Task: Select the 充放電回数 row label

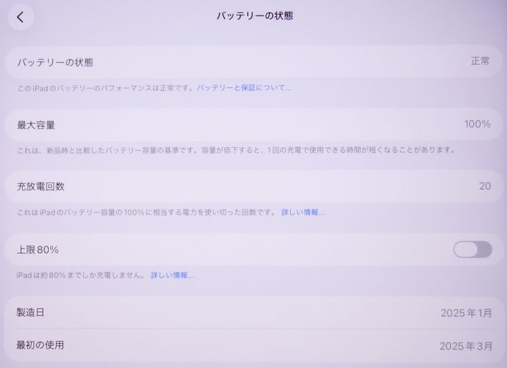Action: (41, 186)
